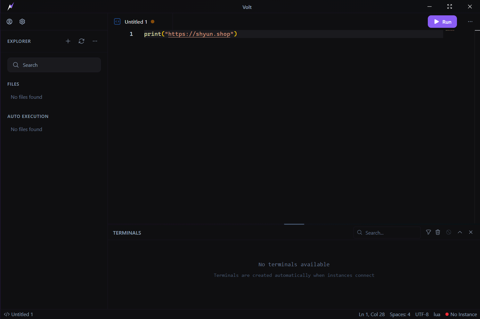Click the Ln 1, Col 28 indicator

click(371, 315)
